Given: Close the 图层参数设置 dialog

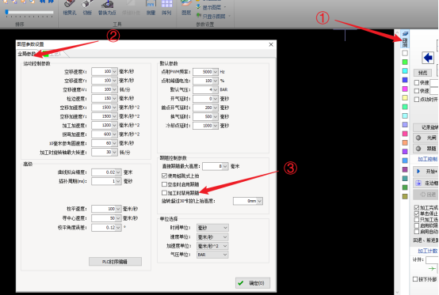Looking at the screenshot, I should click(271, 44).
